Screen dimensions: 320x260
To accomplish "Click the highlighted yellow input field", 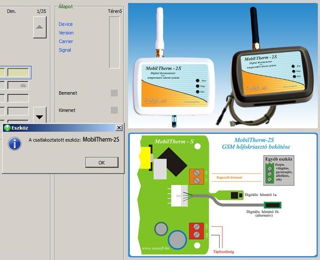I will tap(18, 72).
